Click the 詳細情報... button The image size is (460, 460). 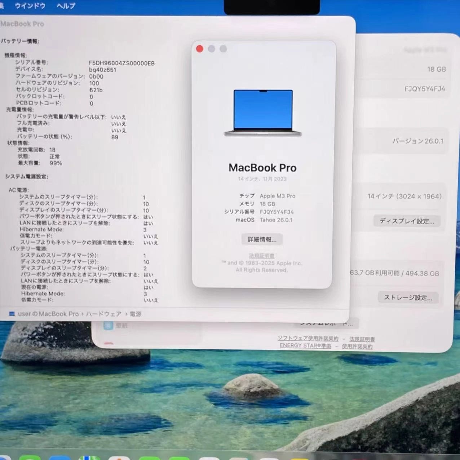pos(262,239)
